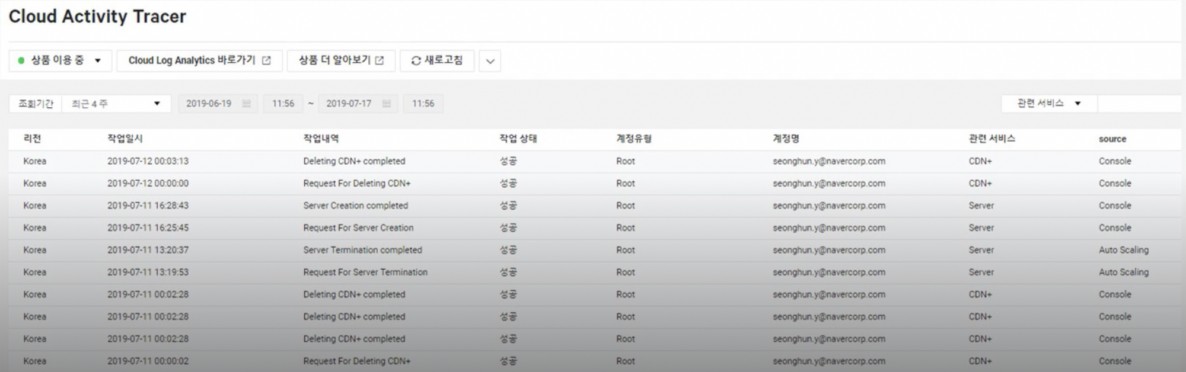Click the 작업일시 column header
This screenshot has height=372, width=1186.
[125, 139]
